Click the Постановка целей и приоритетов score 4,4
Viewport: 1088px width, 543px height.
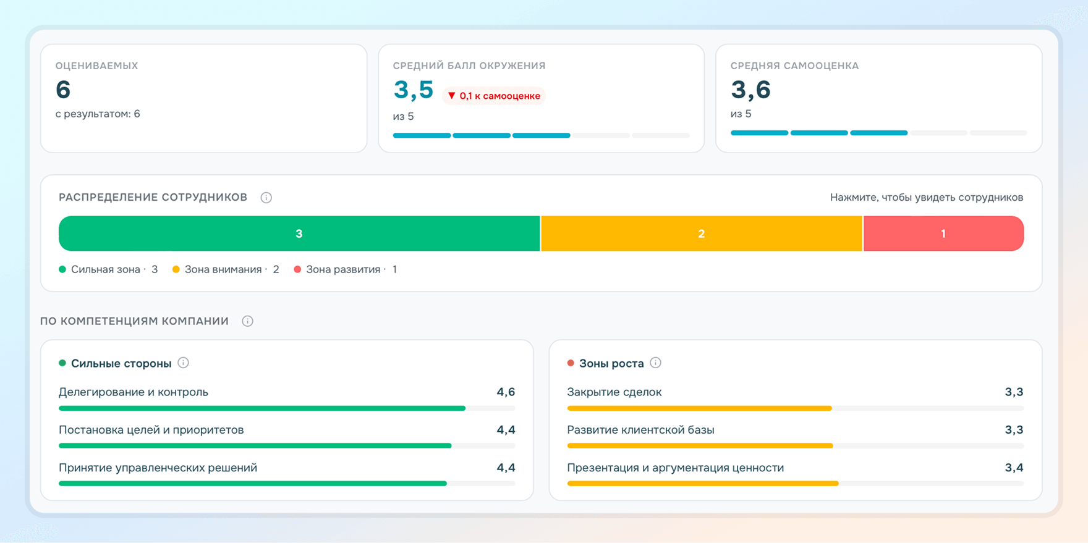click(506, 430)
